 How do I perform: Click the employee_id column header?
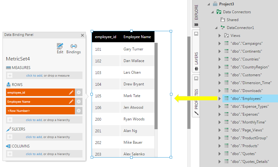point(106,37)
